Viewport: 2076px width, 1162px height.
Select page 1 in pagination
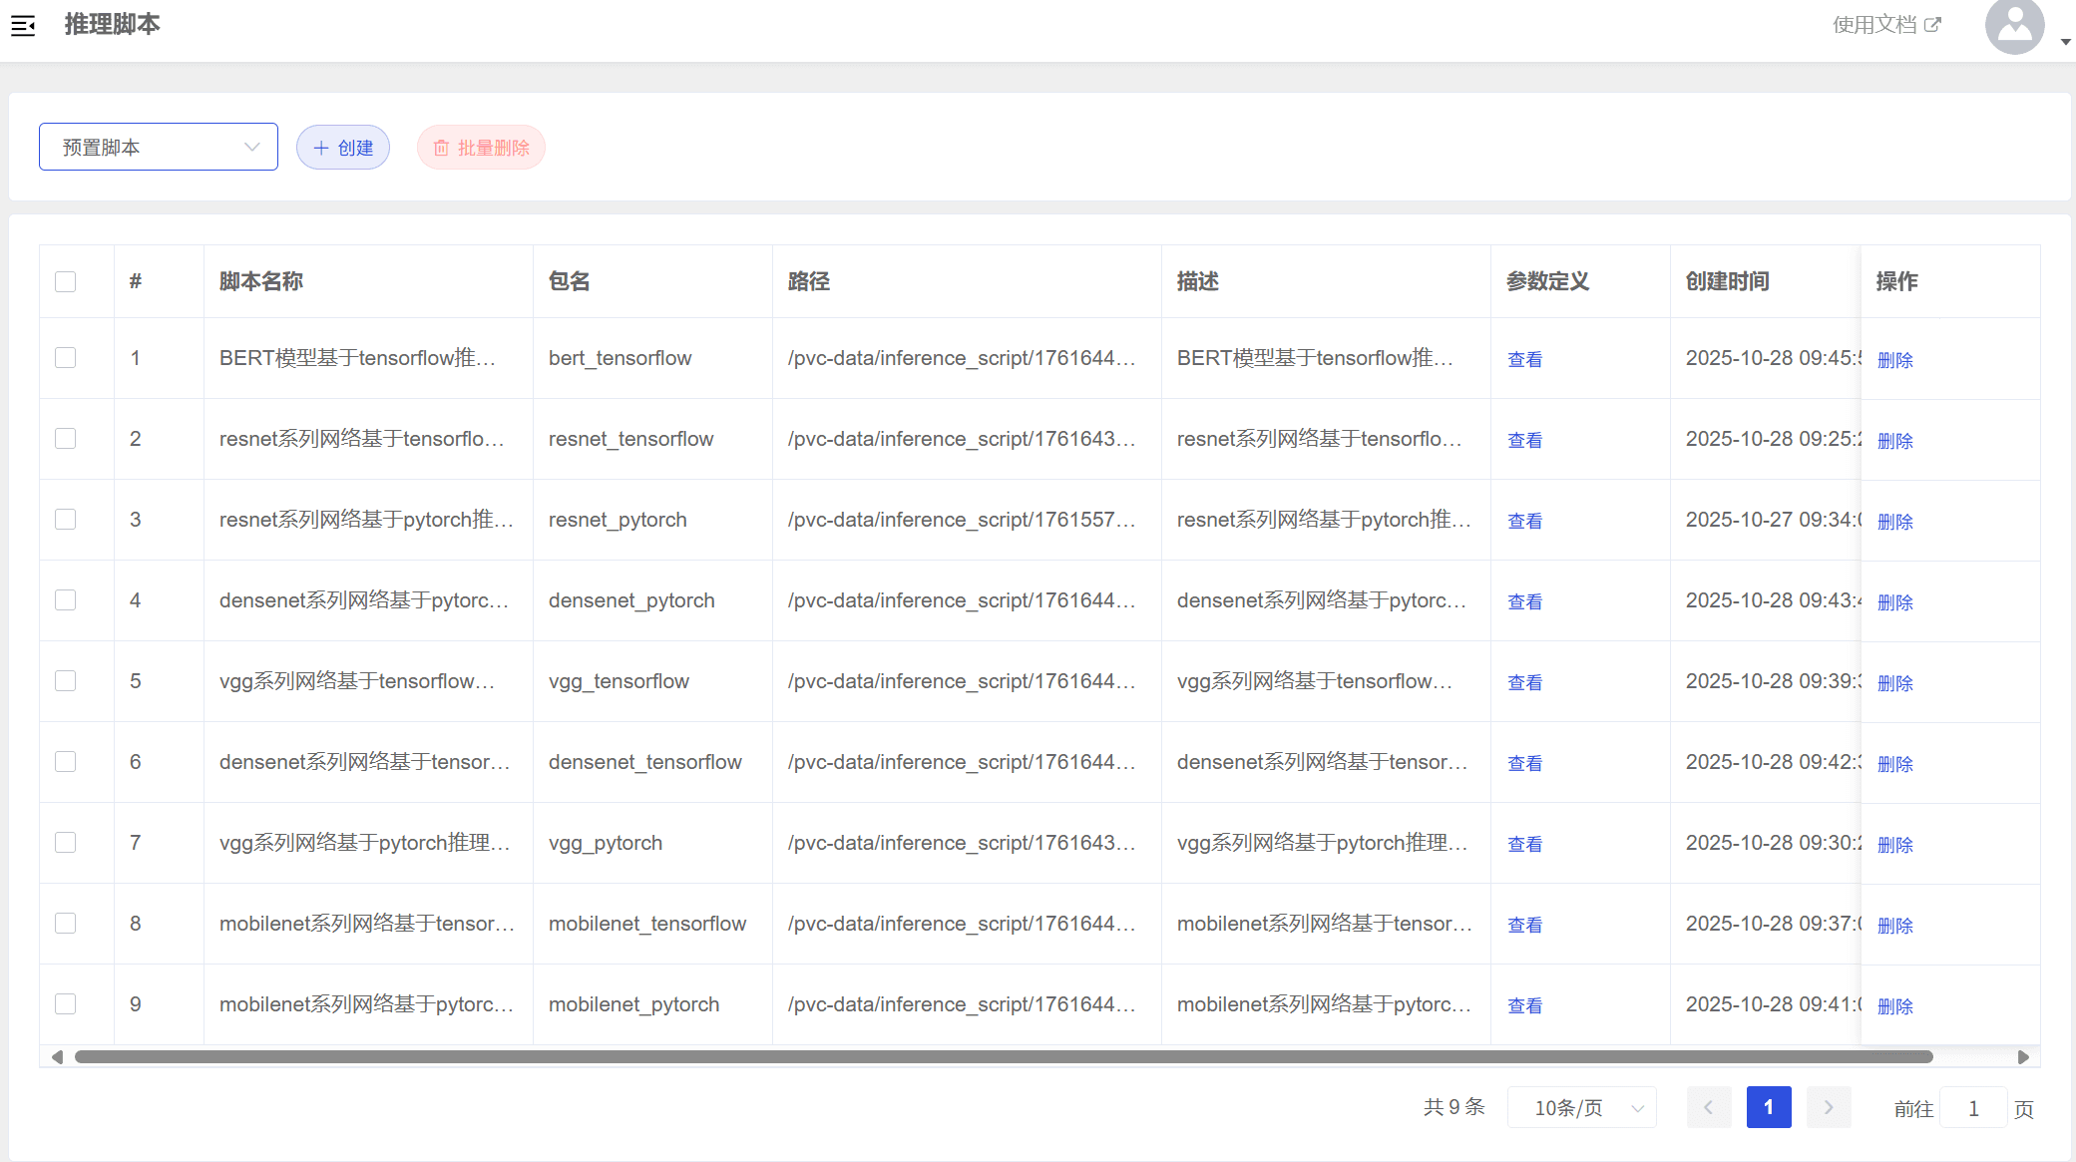click(1769, 1107)
